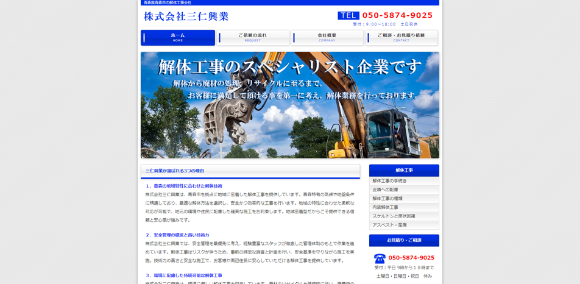This screenshot has height=284, width=580.
Task: Click the お見積り・ご相談 blue sidebar header
Action: pyautogui.click(x=404, y=240)
